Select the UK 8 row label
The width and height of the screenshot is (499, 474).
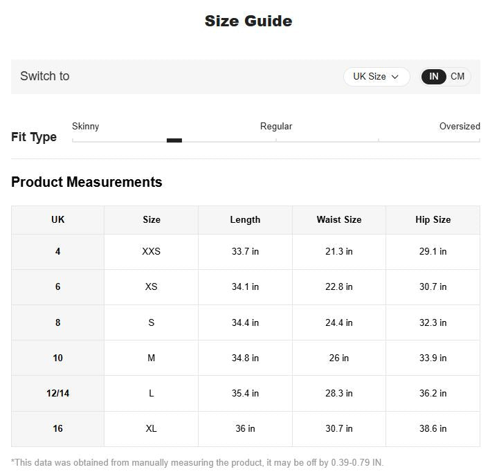[x=58, y=322]
